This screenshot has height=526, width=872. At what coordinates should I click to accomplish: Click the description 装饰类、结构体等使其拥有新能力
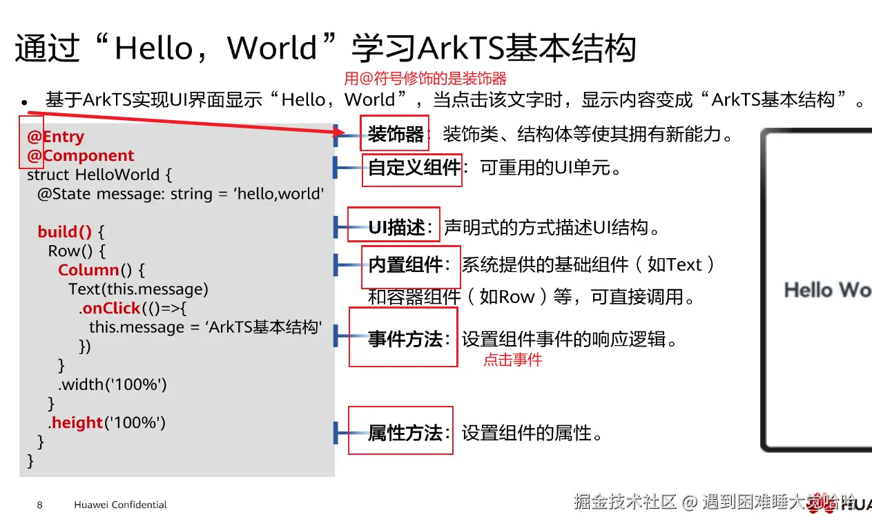[x=589, y=134]
